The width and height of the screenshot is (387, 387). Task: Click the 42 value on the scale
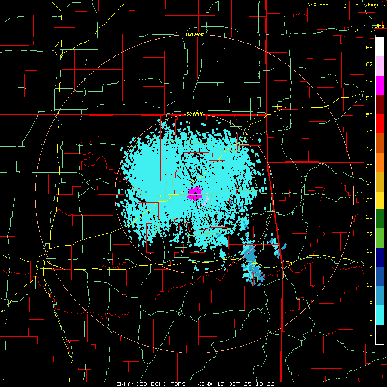coord(369,149)
